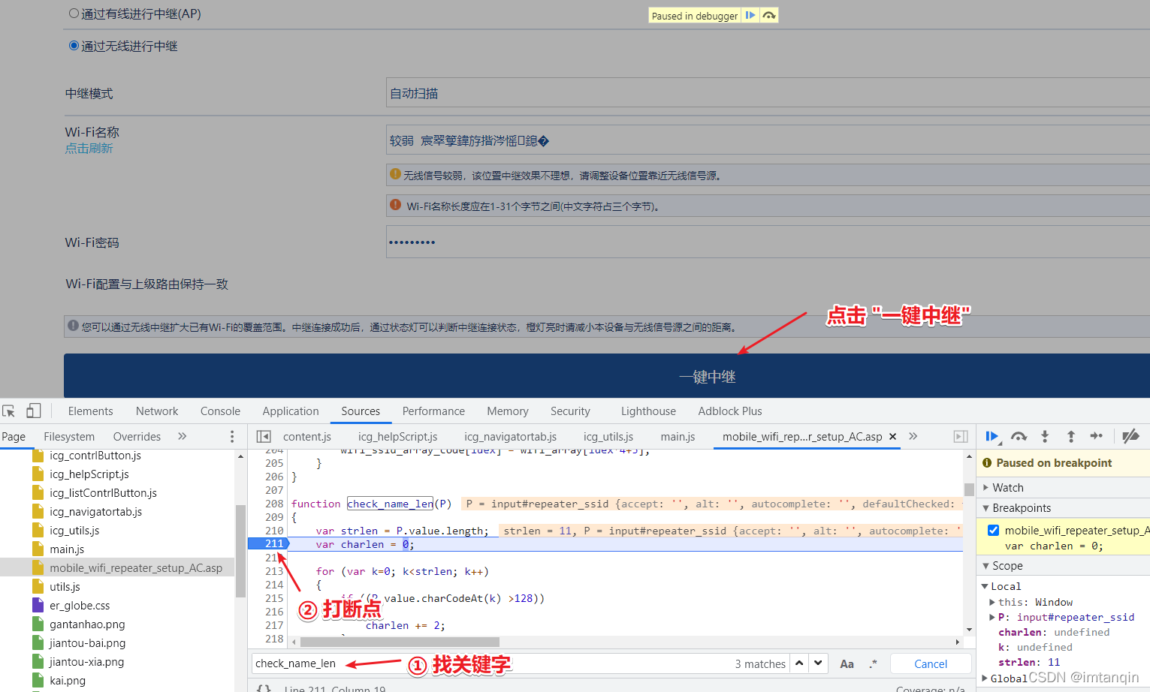This screenshot has width=1150, height=692.
Task: Open er_globe.css stylesheet file
Action: click(80, 606)
